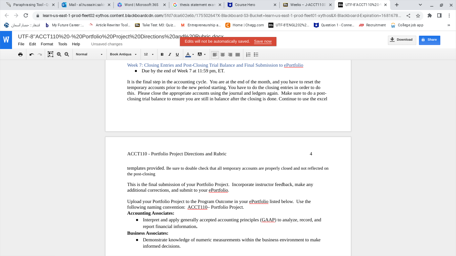Select the fit-to-page tool icon
The width and height of the screenshot is (456, 256).
coord(50,54)
